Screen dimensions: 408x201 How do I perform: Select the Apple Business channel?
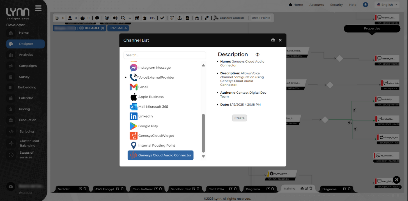[x=151, y=97]
